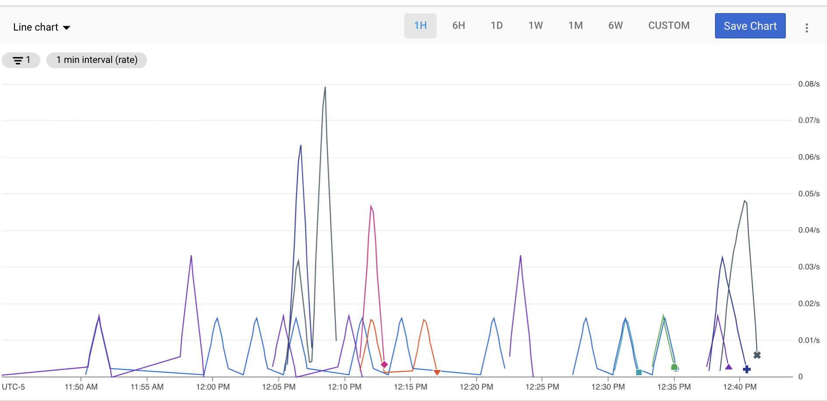Viewport: 827px width, 401px height.
Task: Select the purple triangle series marker
Action: (729, 367)
